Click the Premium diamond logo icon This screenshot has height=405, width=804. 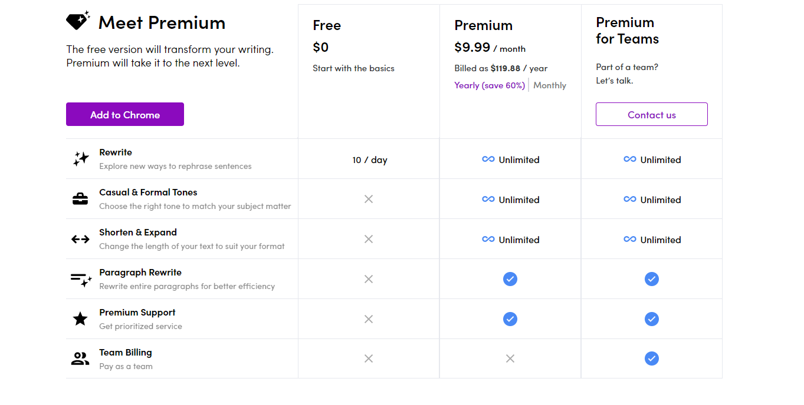pyautogui.click(x=77, y=21)
